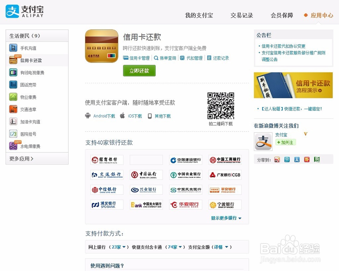
Task: Select 招商银行 bank logo
Action: (107, 160)
